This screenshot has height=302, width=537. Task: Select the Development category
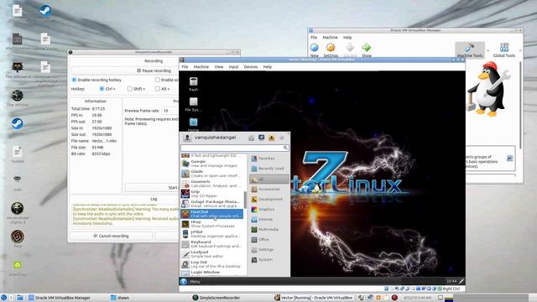point(269,199)
